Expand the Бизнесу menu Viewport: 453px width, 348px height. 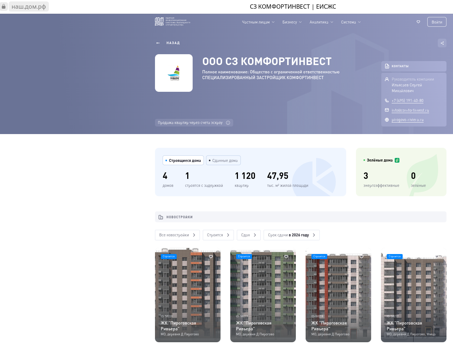[x=292, y=22]
